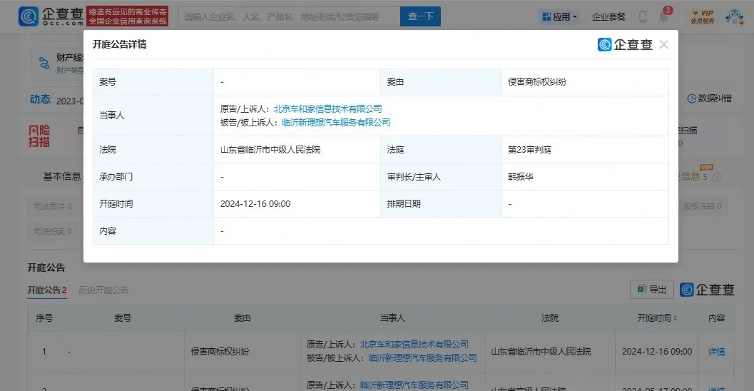Open defendant link 临沂新理想汽车服务有限公司 in dialog

(x=336, y=122)
